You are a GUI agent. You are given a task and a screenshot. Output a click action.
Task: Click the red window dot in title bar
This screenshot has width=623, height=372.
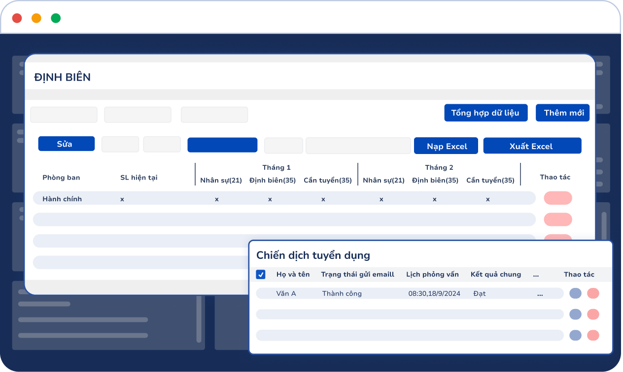[17, 18]
